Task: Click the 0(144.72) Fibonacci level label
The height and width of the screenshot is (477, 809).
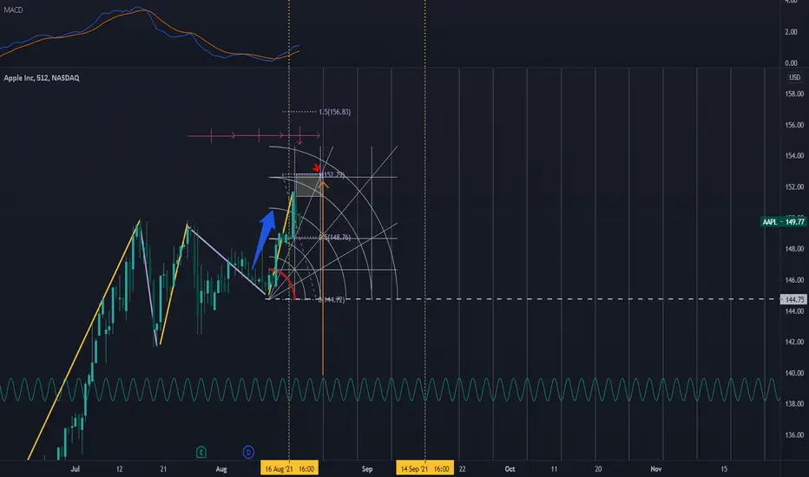Action: pos(332,299)
